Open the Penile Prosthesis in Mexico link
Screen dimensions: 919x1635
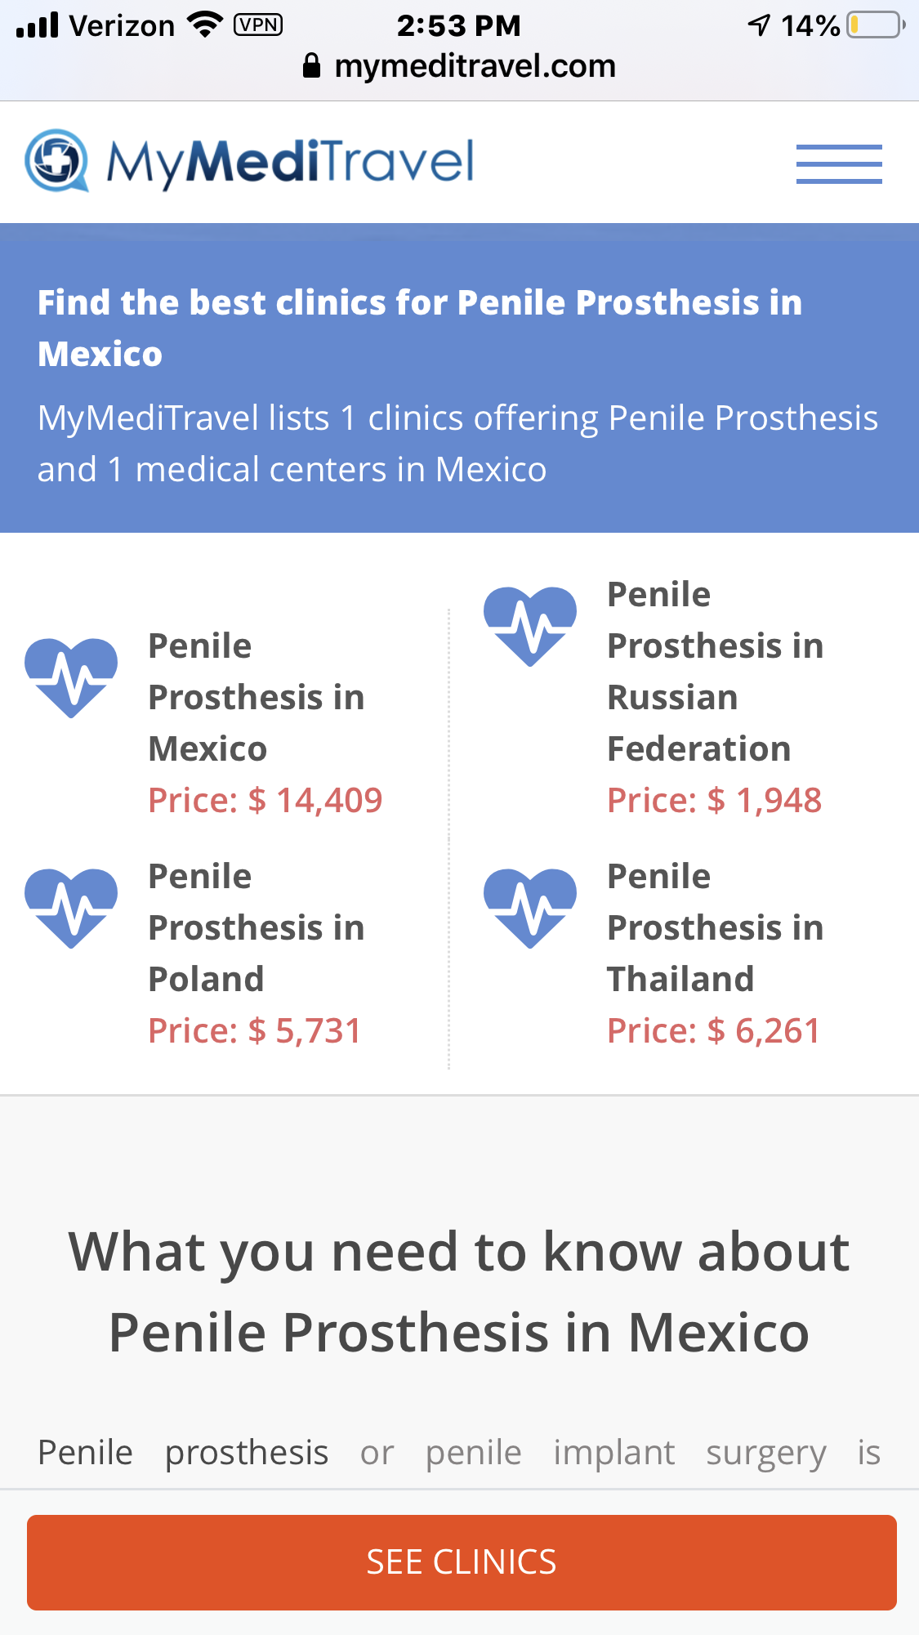[x=257, y=697]
